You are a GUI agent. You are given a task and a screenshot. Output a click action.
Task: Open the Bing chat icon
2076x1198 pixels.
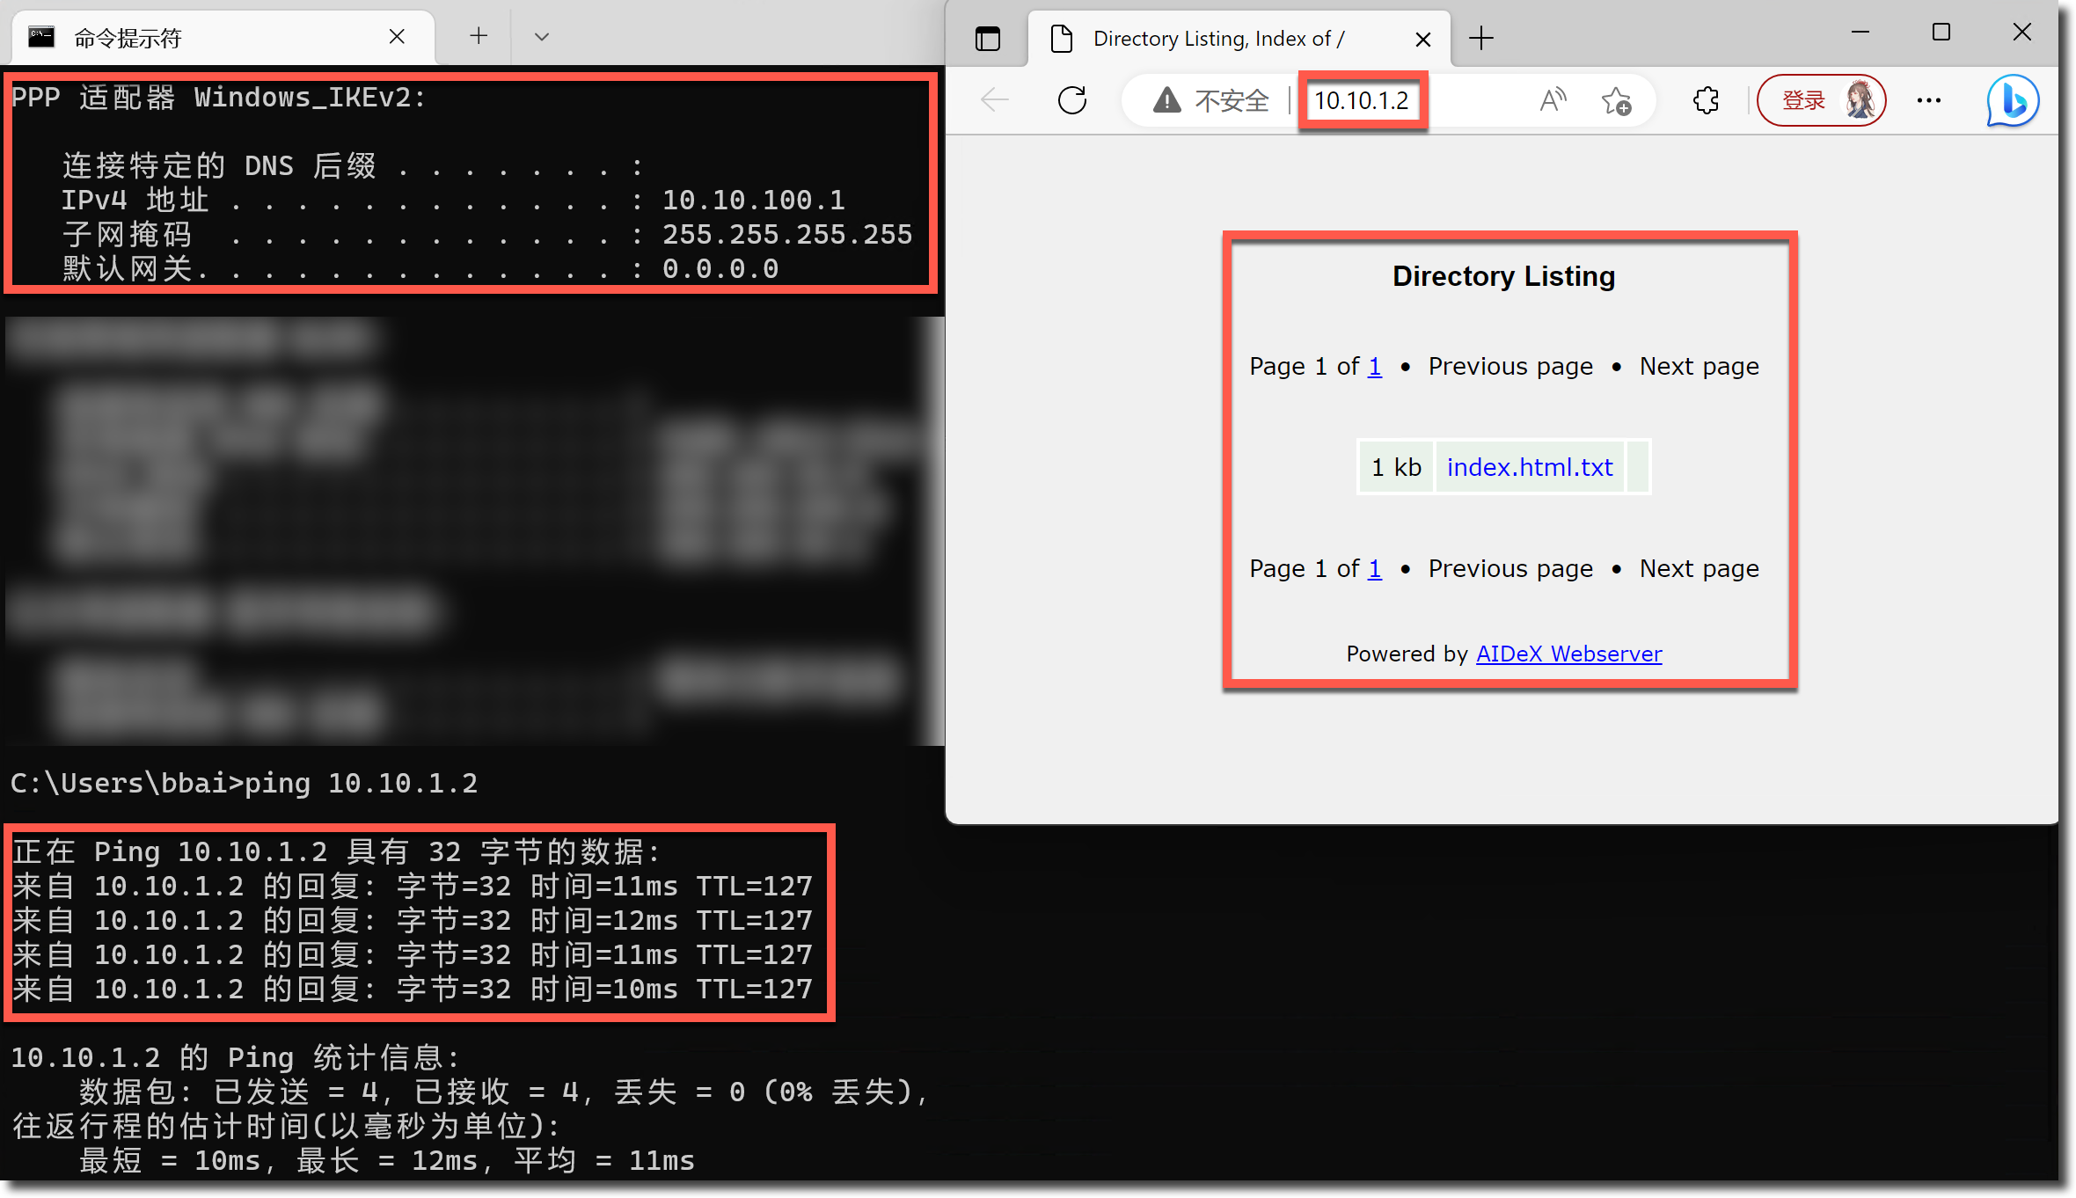click(x=2013, y=100)
